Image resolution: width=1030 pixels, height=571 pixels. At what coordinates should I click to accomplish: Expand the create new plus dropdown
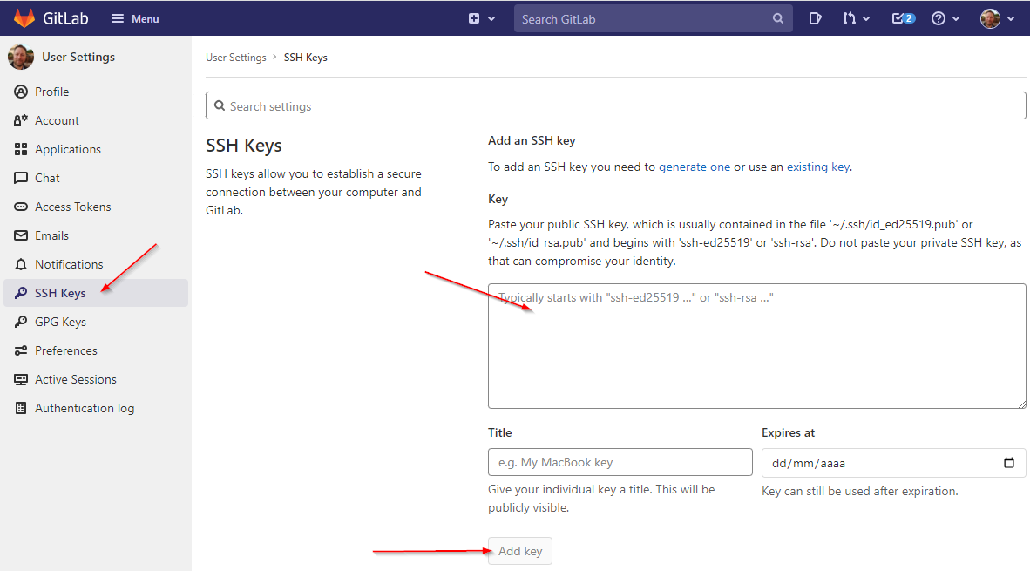tap(481, 18)
